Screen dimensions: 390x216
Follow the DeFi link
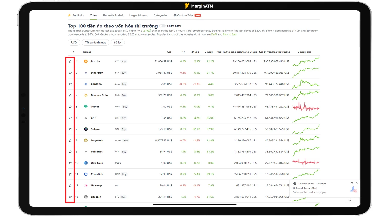(x=214, y=34)
